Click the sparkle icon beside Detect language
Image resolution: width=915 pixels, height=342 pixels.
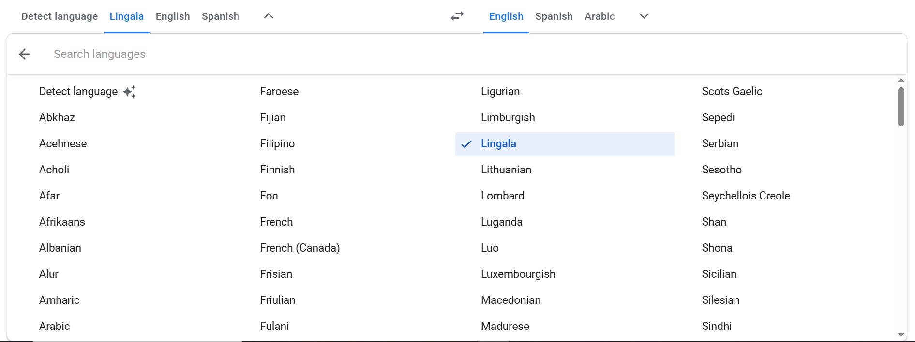[x=129, y=92]
